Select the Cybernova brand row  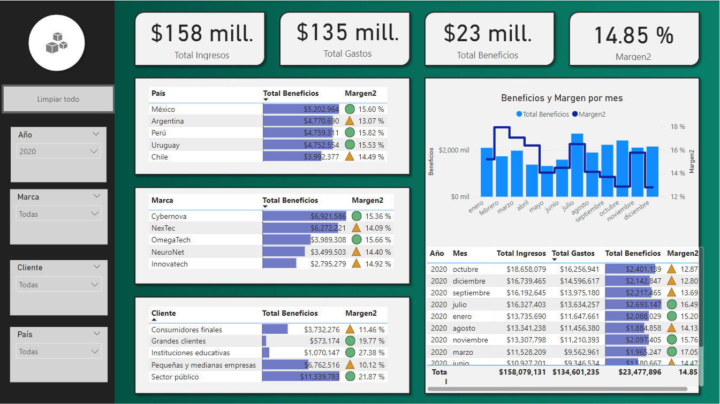tap(271, 216)
